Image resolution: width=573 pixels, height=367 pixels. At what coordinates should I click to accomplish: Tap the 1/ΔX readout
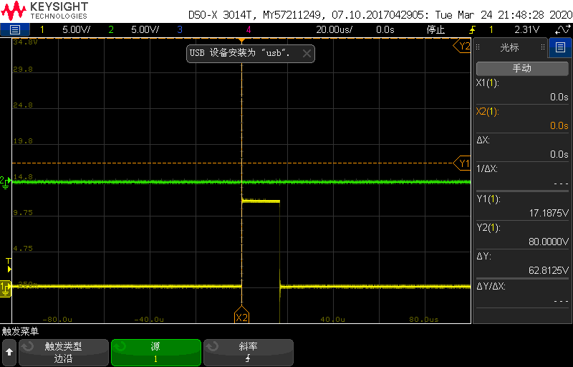coord(522,176)
